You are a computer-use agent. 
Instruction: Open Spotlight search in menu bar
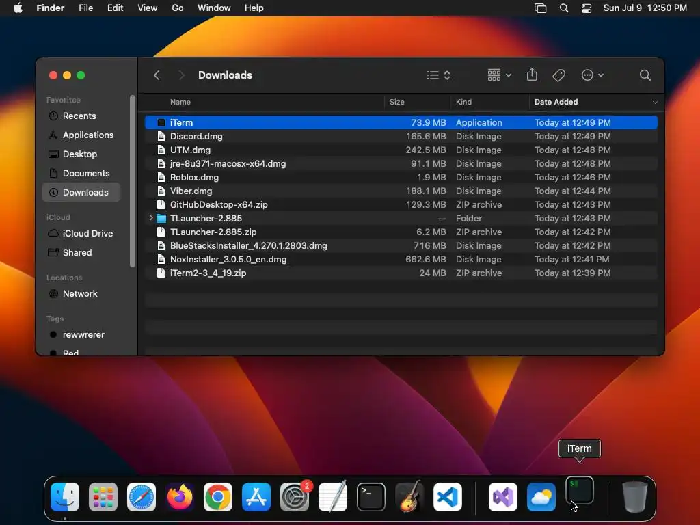pyautogui.click(x=564, y=8)
